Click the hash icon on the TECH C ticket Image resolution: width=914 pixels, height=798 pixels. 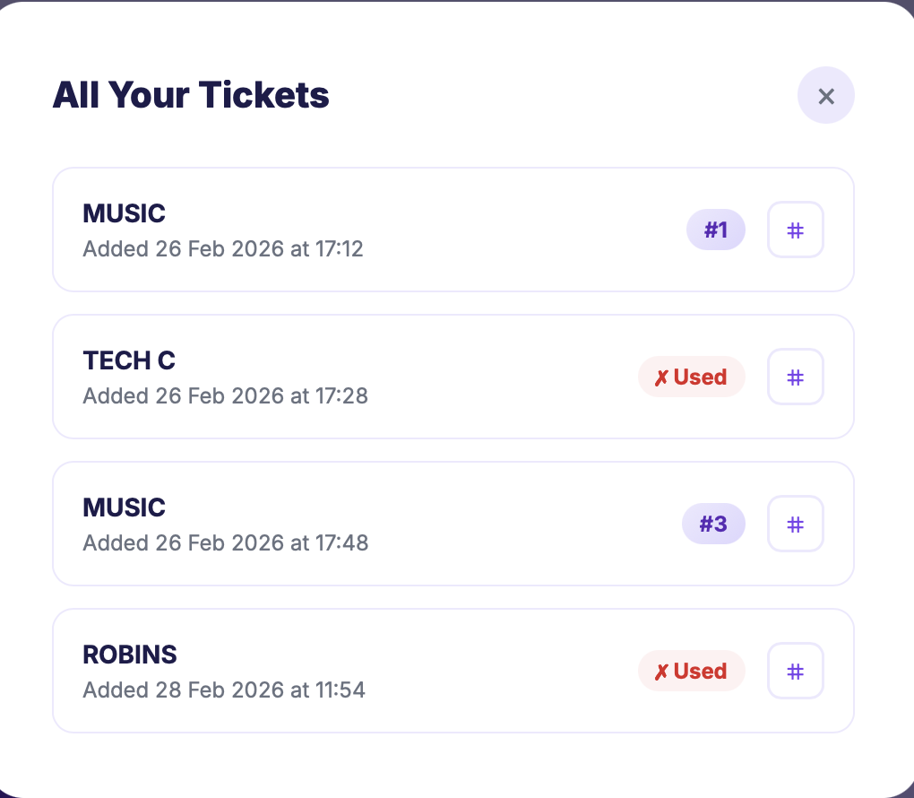click(795, 377)
